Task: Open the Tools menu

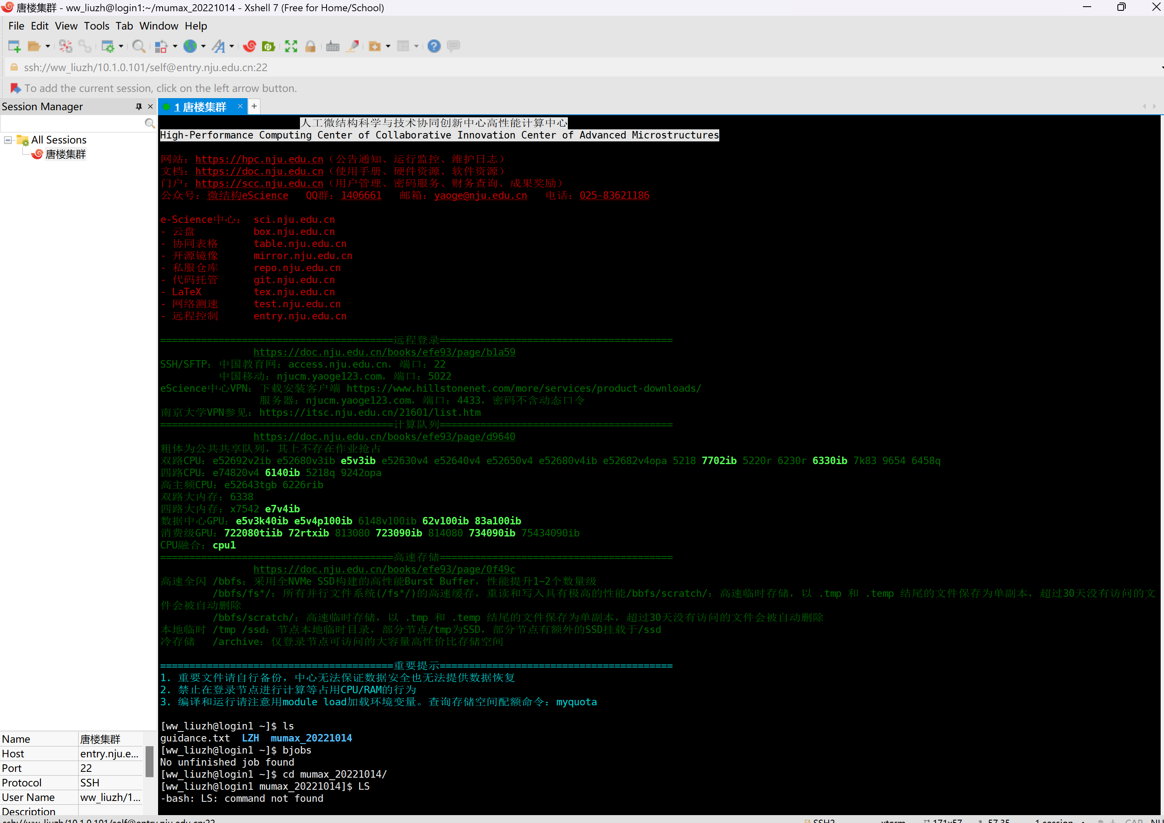Action: pos(97,26)
